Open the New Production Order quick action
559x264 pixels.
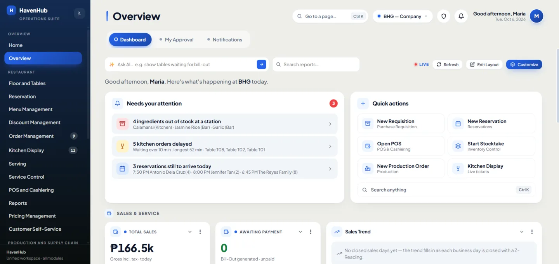click(x=401, y=169)
